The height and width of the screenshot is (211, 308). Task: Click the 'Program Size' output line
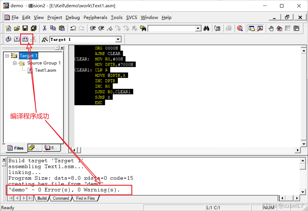pos(71,178)
